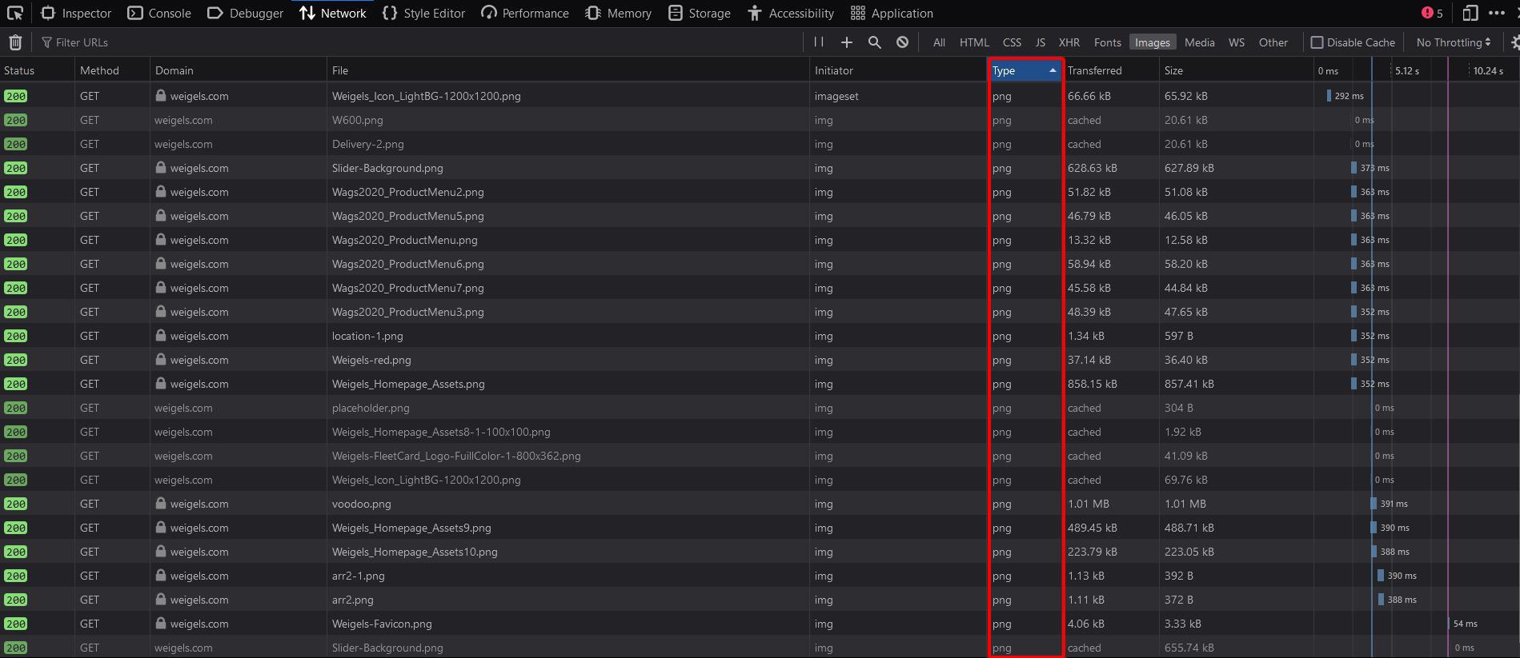Viewport: 1520px width, 658px height.
Task: Show All request types
Action: pos(939,42)
